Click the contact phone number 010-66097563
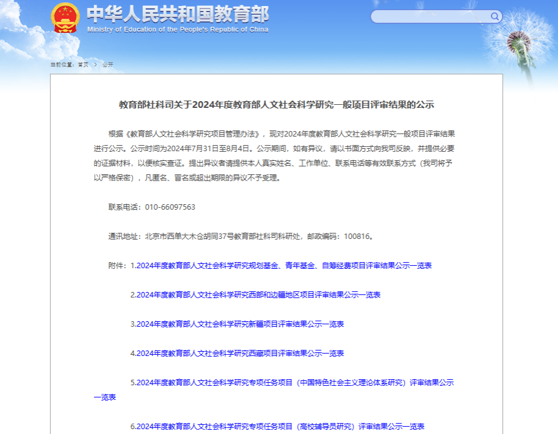This screenshot has width=558, height=434. [170, 207]
